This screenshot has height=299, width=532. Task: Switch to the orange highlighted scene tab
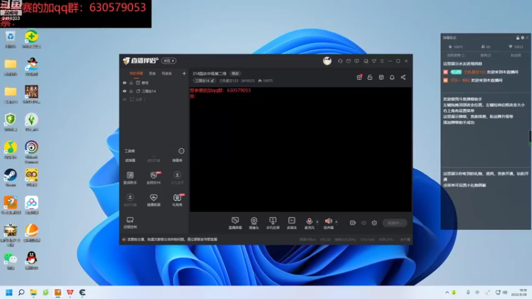[136, 73]
